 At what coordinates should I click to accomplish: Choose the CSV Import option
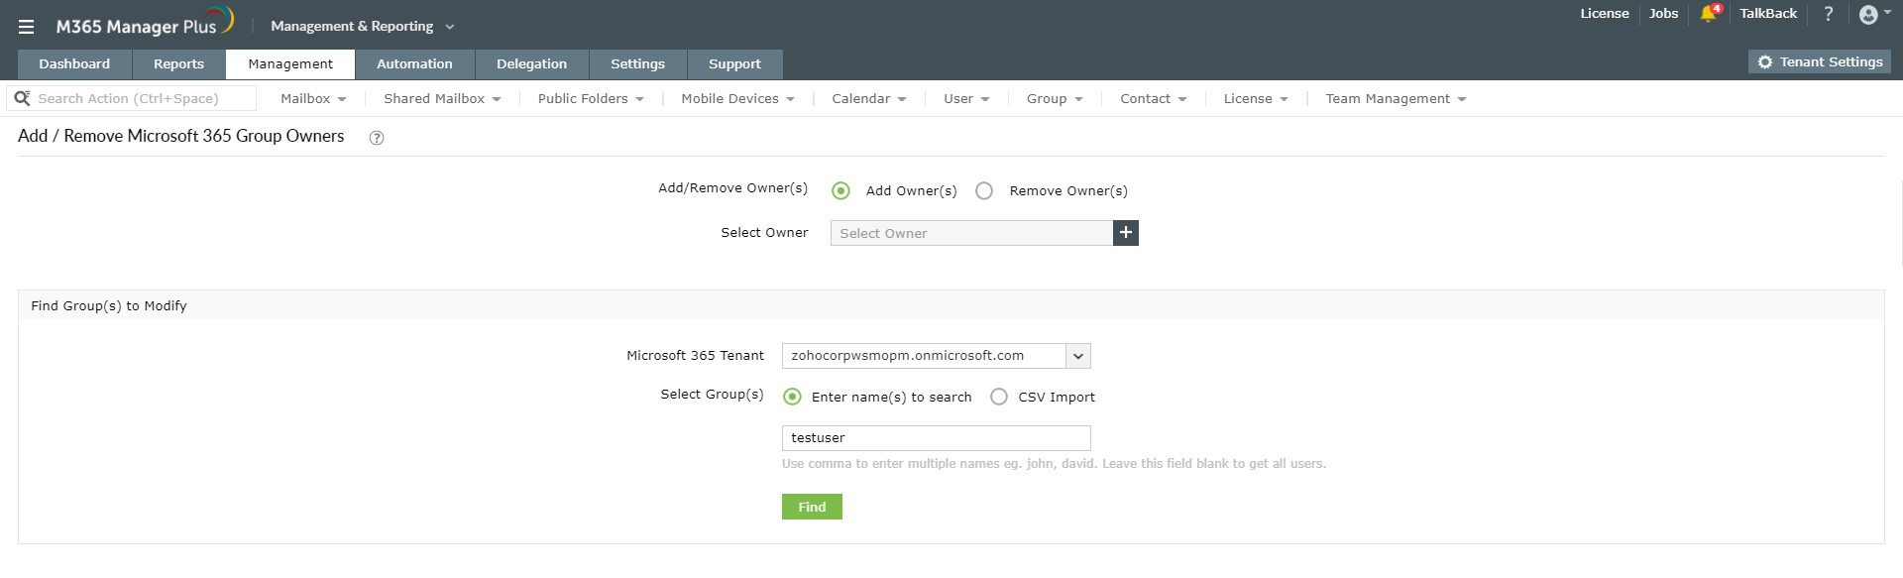click(999, 397)
